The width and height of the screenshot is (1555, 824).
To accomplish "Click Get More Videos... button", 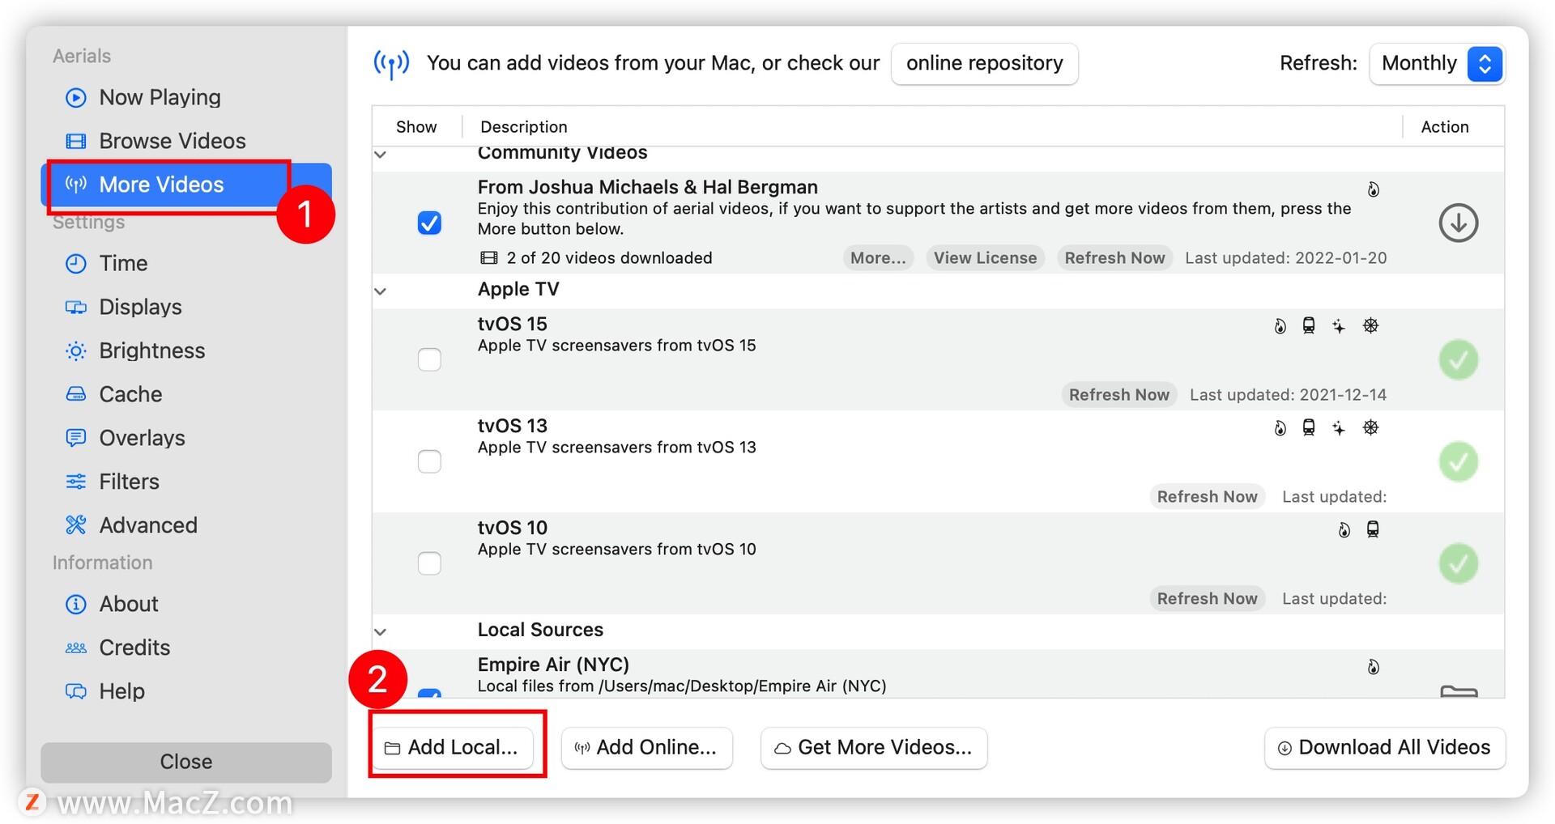I will 874,748.
